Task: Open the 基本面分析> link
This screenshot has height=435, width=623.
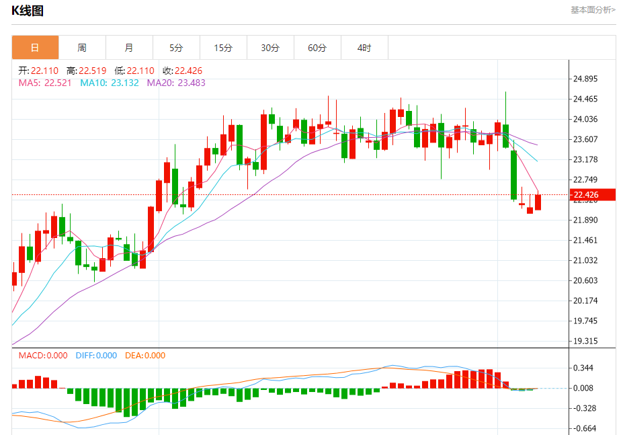Action: (593, 10)
